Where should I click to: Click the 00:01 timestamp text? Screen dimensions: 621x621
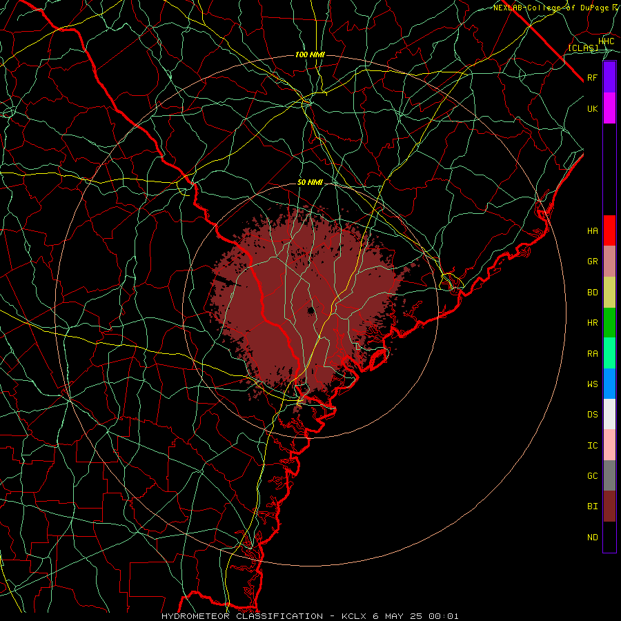[444, 616]
